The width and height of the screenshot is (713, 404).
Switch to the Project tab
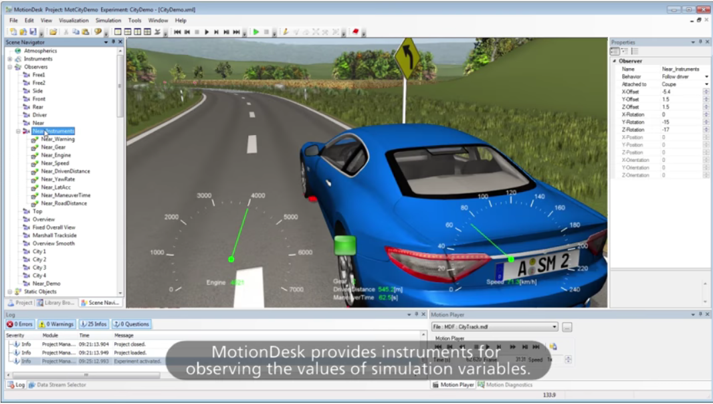click(20, 302)
